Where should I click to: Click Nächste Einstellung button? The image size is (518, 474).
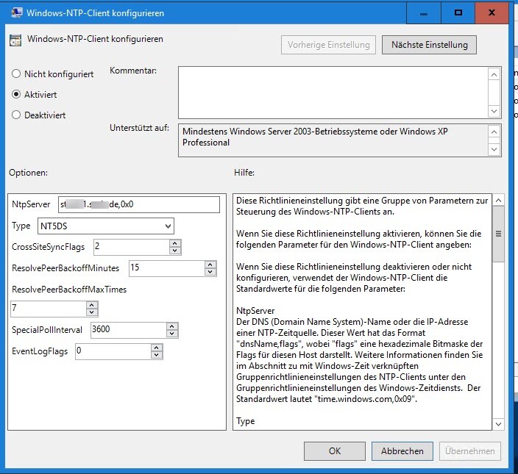429,45
